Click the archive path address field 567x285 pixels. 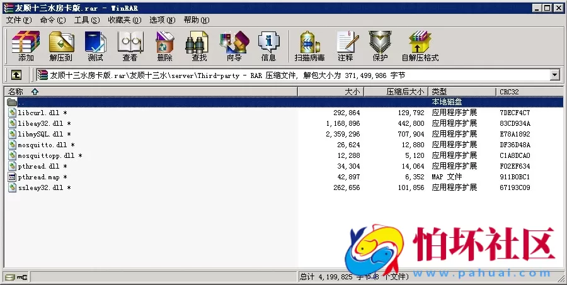tap(293, 75)
